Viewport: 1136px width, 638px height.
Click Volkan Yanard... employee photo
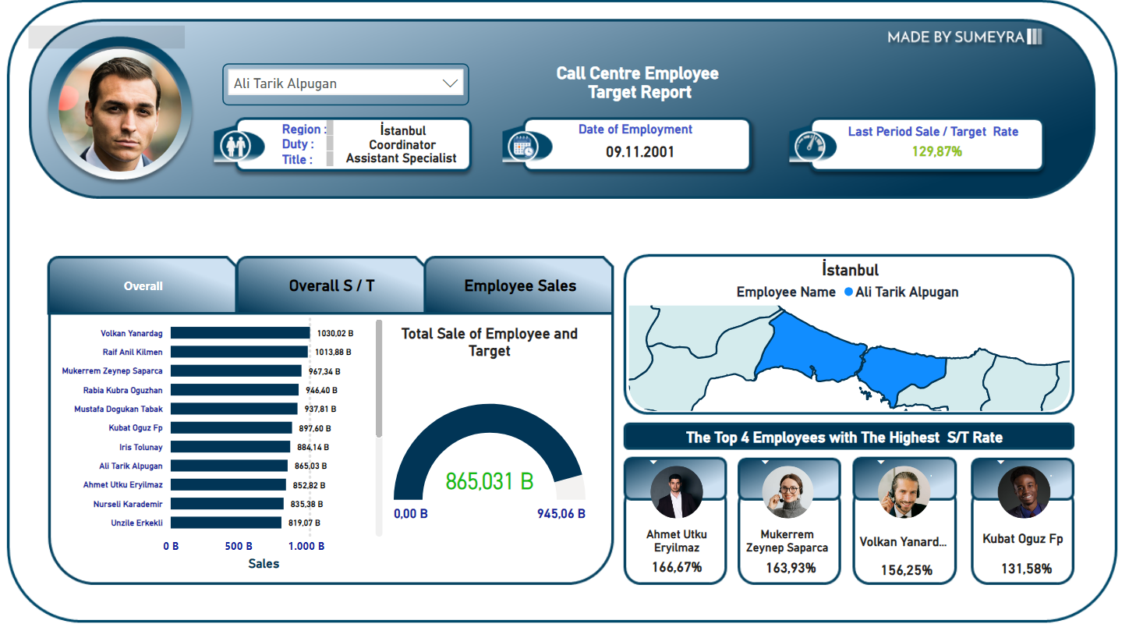tap(904, 492)
